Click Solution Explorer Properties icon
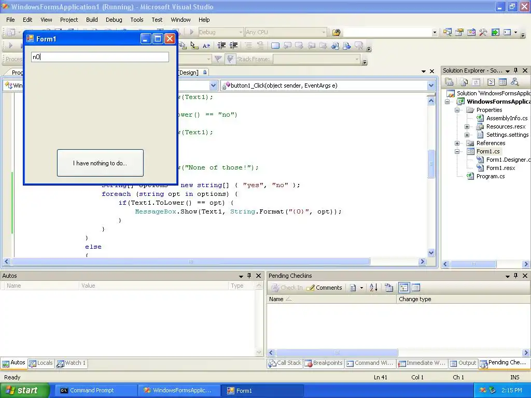The width and height of the screenshot is (531, 398). 449,82
